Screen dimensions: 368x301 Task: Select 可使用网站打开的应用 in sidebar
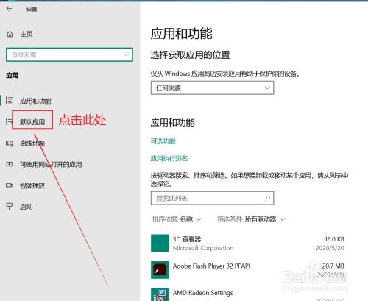click(51, 164)
